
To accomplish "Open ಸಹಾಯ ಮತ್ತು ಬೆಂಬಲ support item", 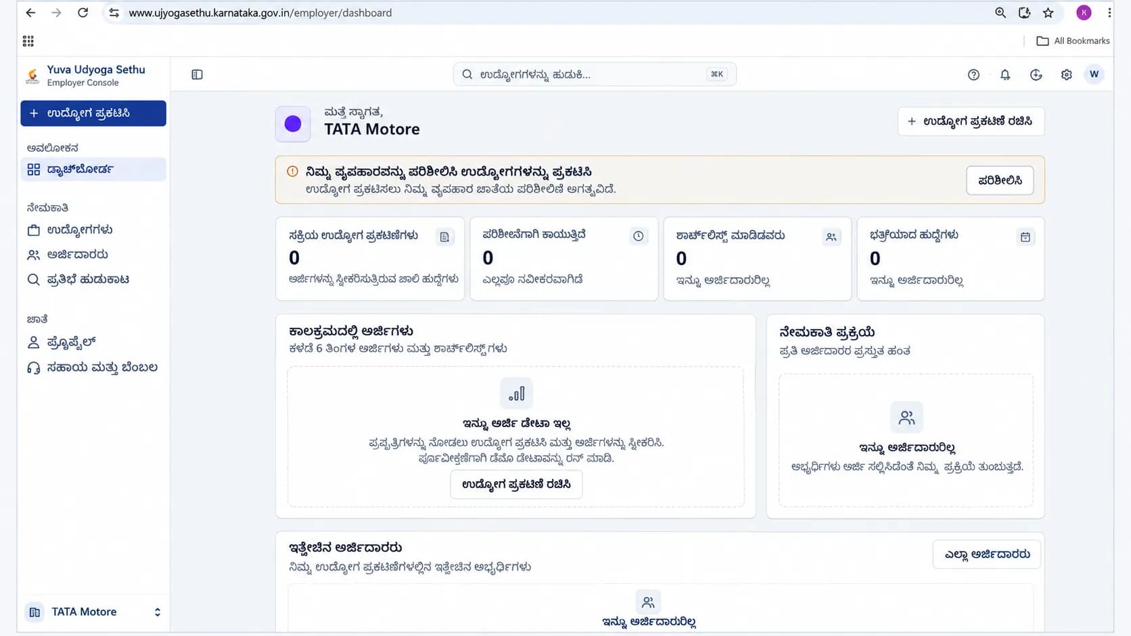I will tap(93, 368).
